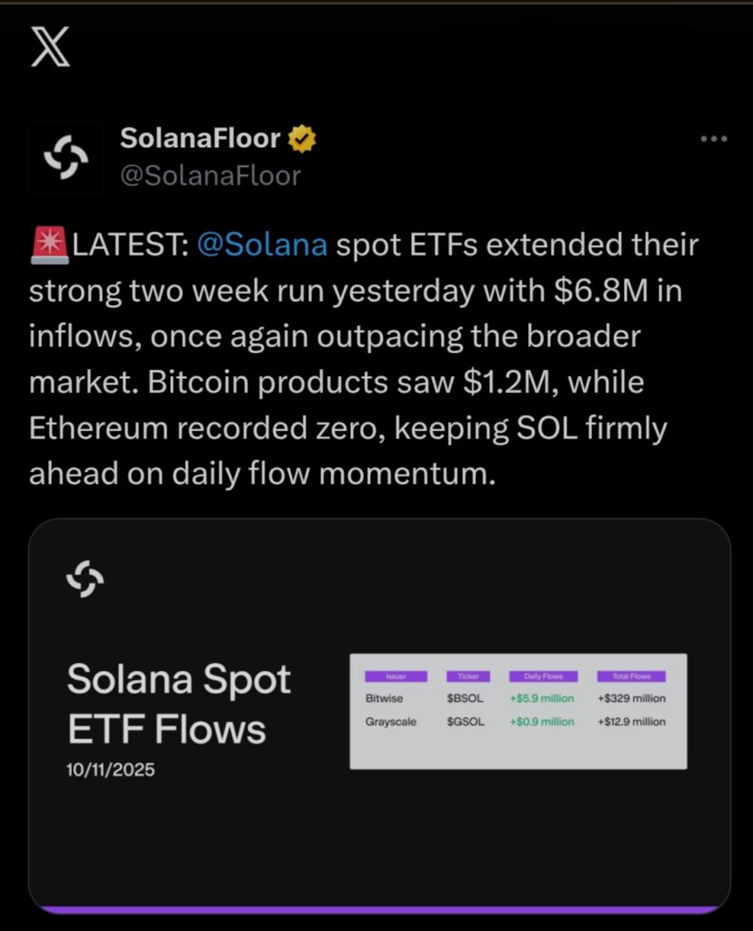Click the SolanaFloor display name

click(199, 137)
